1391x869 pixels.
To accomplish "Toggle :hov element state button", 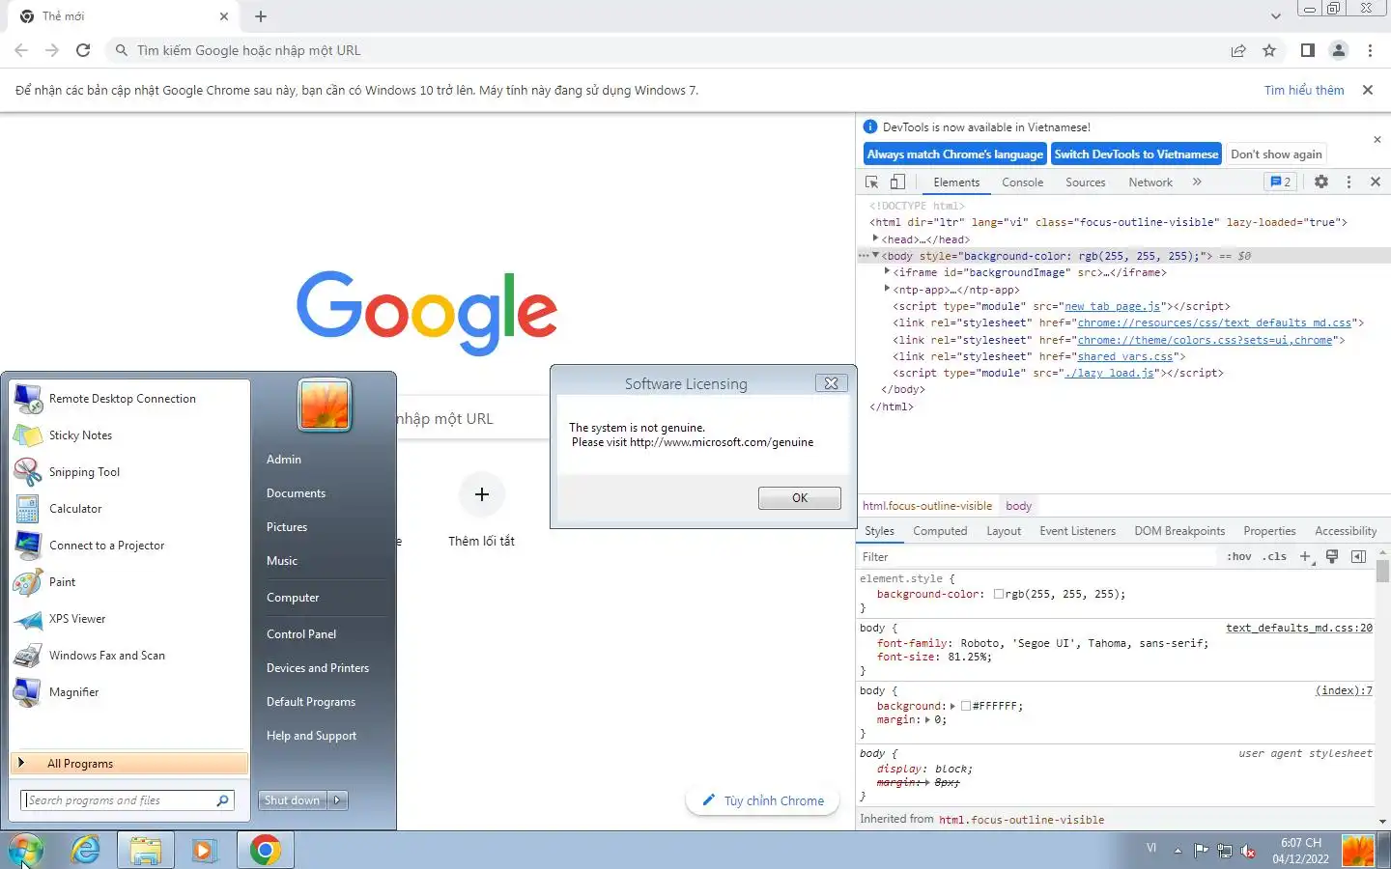I will point(1239,556).
